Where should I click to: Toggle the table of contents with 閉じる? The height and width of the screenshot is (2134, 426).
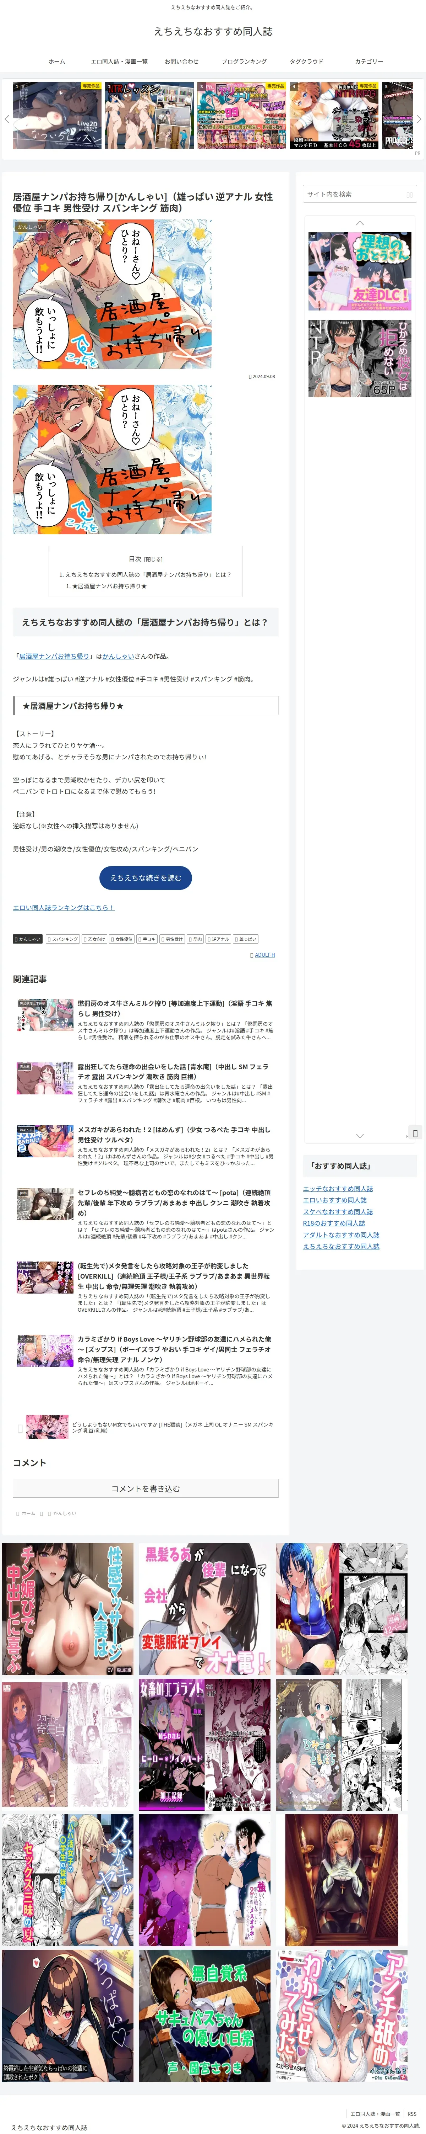154,559
